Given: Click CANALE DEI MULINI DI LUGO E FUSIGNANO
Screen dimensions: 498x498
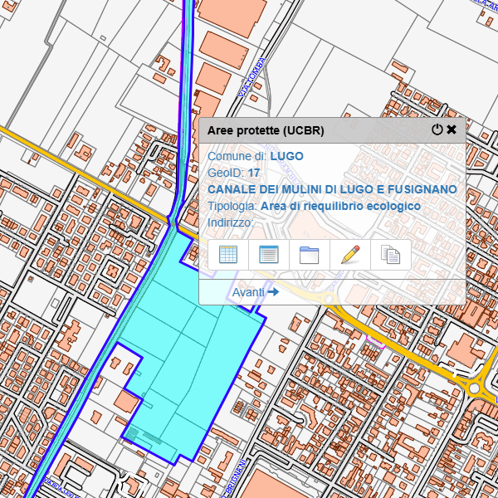Looking at the screenshot, I should pyautogui.click(x=332, y=189).
